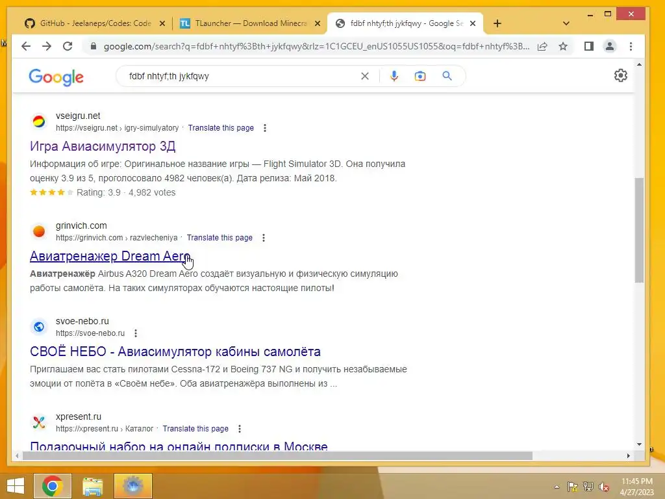Open Chrome from the taskbar

point(53,486)
